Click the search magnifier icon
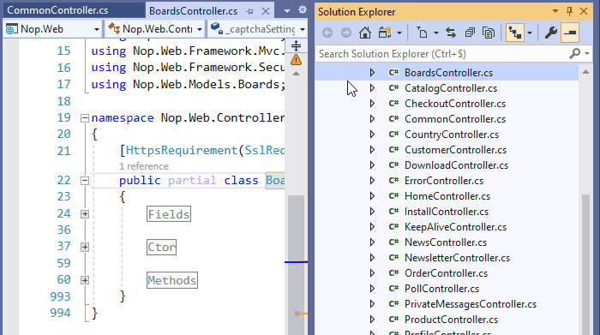 click(575, 53)
